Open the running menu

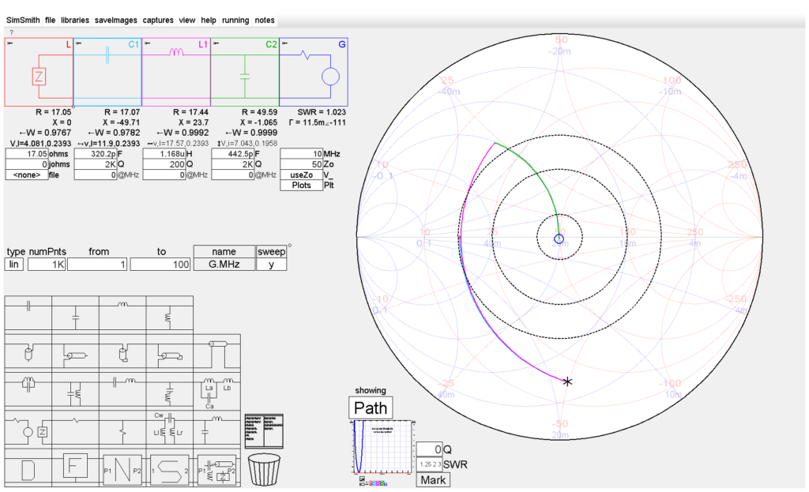tap(235, 20)
